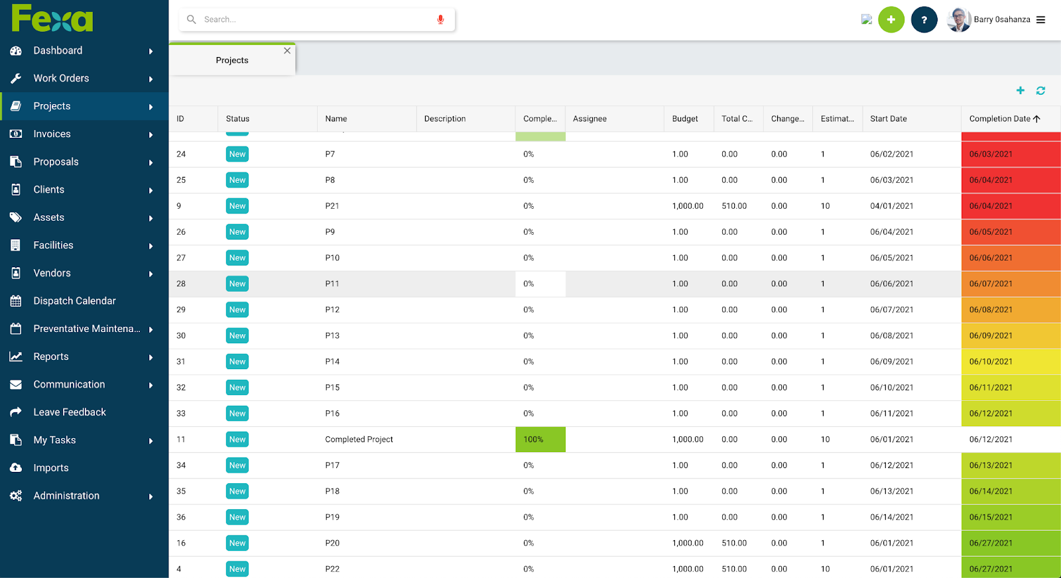Viewport: 1061px width, 578px height.
Task: Open the hamburger user menu icon
Action: pyautogui.click(x=1041, y=20)
